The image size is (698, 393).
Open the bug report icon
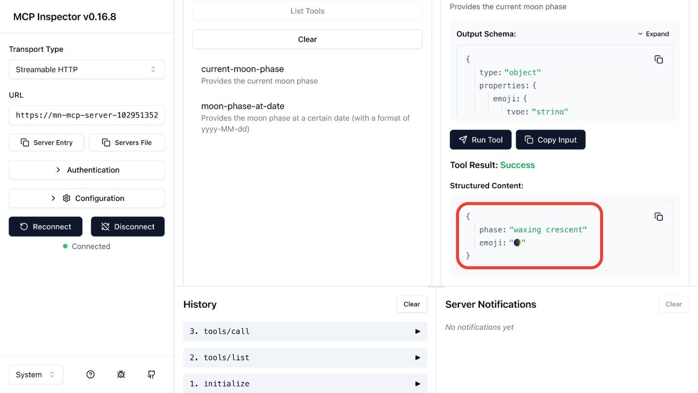tap(121, 375)
